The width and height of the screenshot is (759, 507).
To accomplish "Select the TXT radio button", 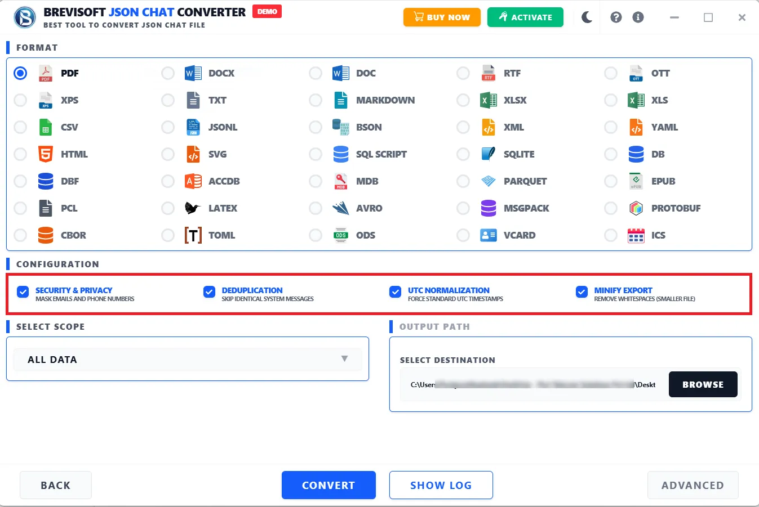I will (x=168, y=100).
